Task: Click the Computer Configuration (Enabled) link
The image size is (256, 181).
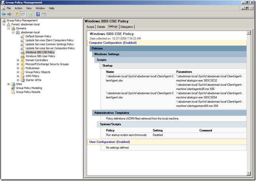Action: point(113,43)
